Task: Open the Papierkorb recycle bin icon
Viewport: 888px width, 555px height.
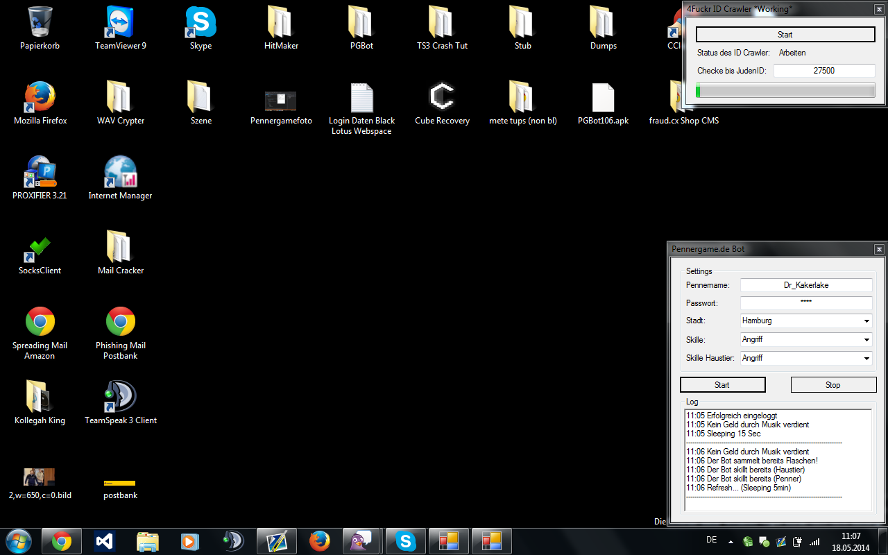Action: coord(40,23)
